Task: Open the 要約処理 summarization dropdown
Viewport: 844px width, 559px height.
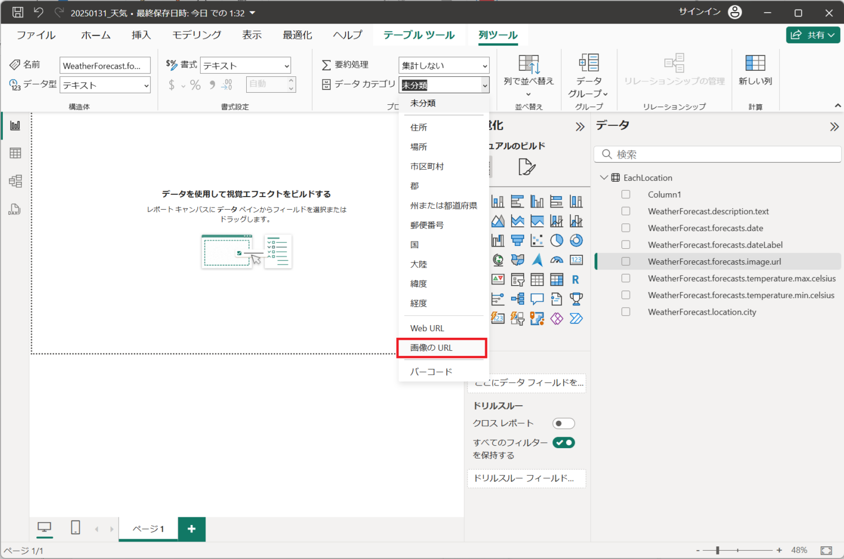Action: (x=443, y=66)
